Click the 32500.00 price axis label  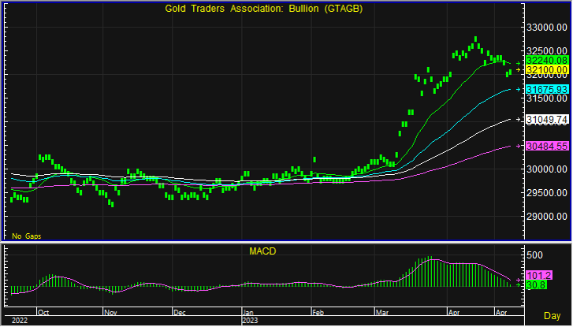click(x=547, y=51)
